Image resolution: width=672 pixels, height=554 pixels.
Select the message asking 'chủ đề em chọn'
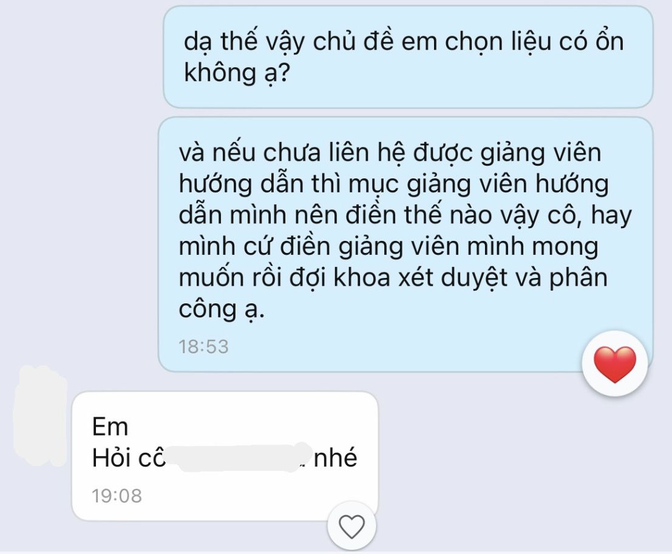408,57
